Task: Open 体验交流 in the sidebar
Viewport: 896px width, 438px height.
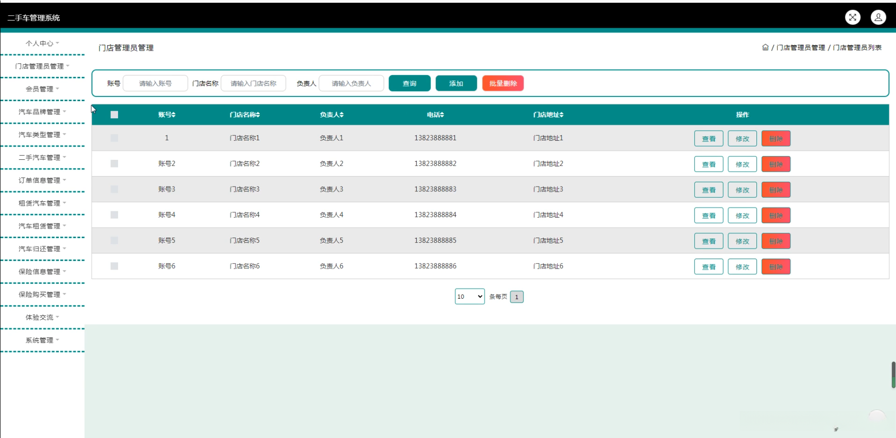Action: click(43, 317)
